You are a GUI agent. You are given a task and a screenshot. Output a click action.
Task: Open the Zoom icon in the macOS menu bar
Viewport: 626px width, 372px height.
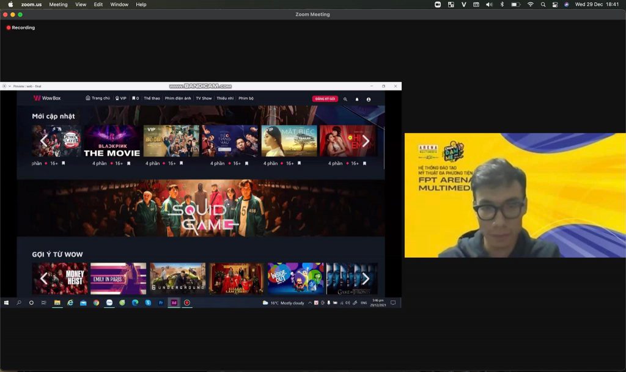(x=438, y=4)
